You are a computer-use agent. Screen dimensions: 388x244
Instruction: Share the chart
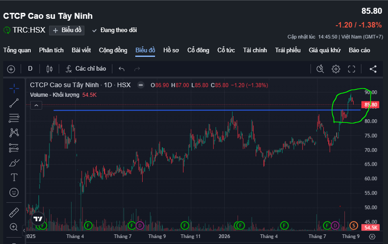(373, 69)
